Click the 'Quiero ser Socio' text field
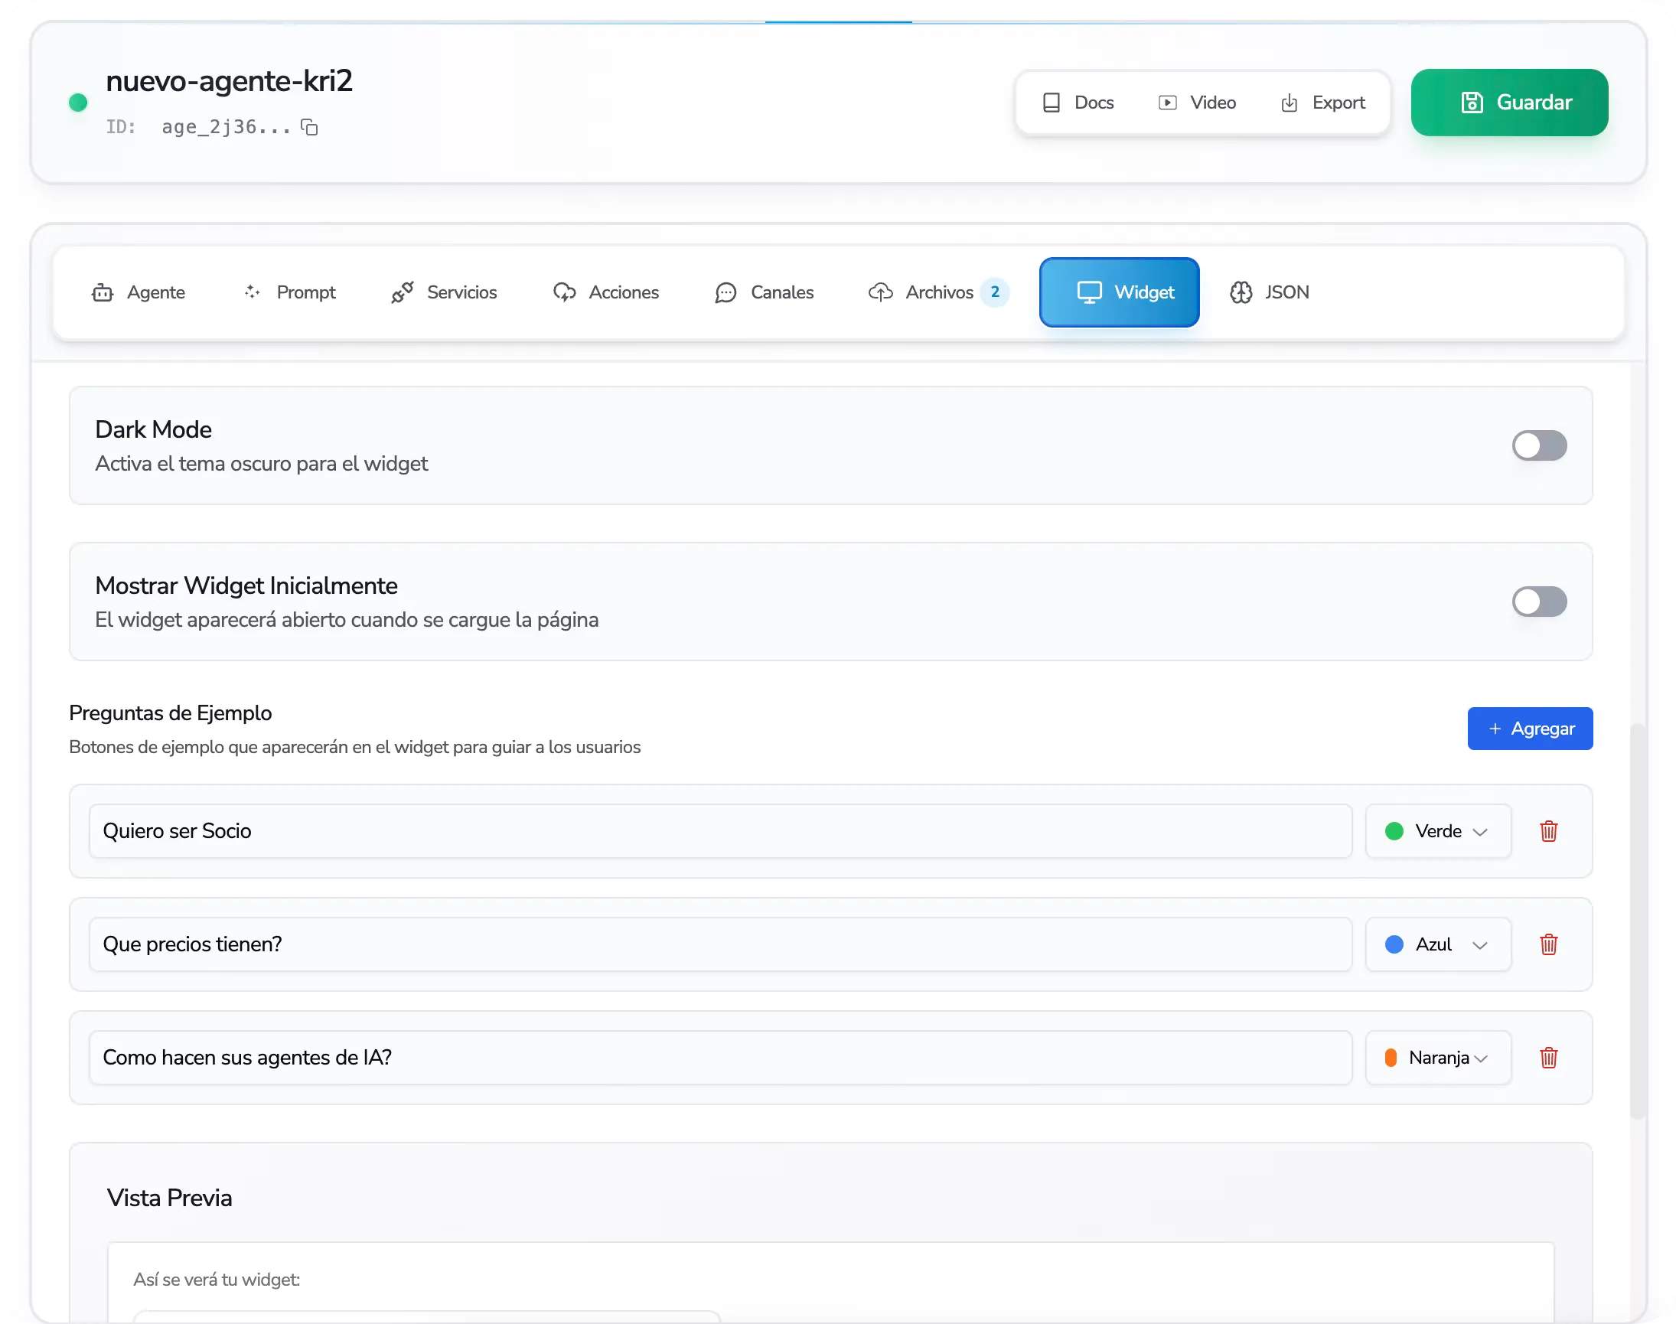The image size is (1676, 1324). pyautogui.click(x=719, y=831)
